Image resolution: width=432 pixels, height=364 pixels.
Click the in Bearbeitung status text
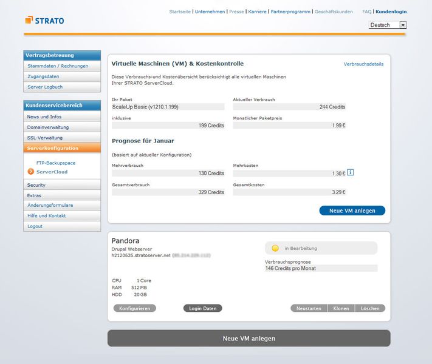point(301,249)
